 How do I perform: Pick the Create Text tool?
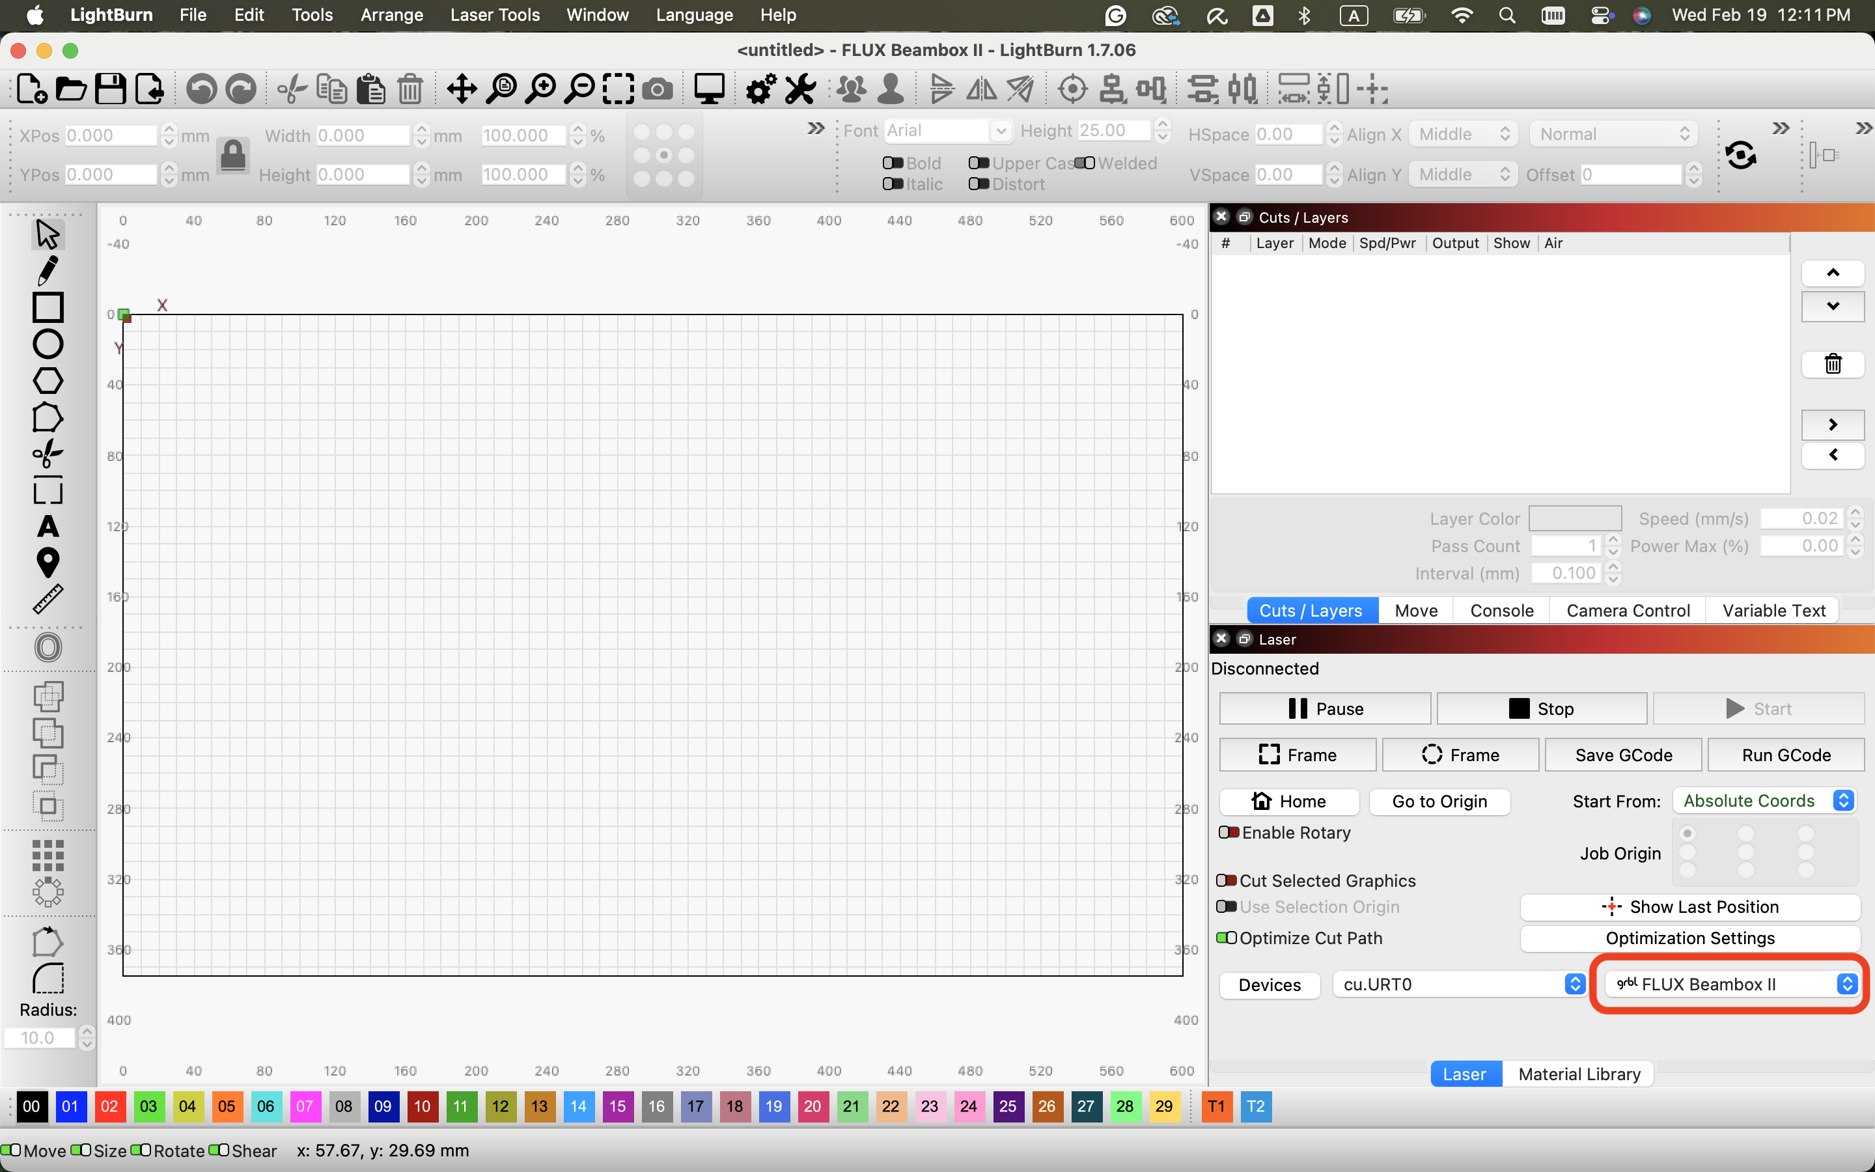click(48, 527)
